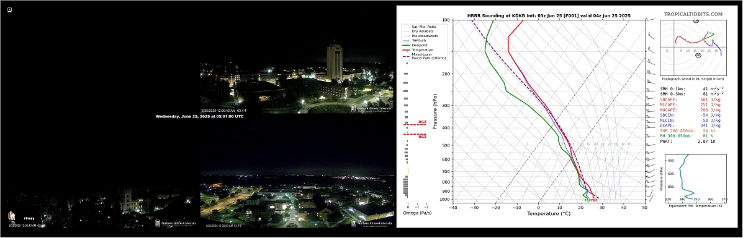This screenshot has width=743, height=238.
Task: Click the NIU logo on bottom-right webcam
Action: pos(372,223)
